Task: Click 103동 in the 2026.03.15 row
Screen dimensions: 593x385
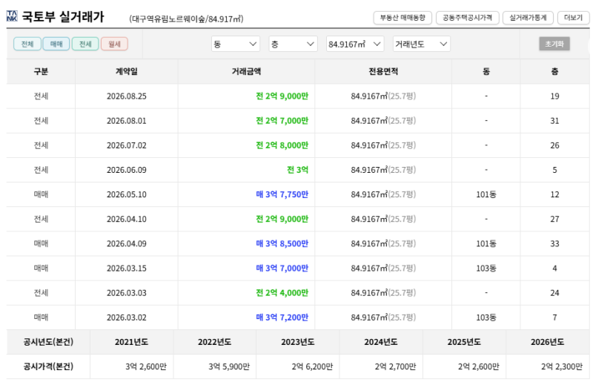Action: (486, 269)
